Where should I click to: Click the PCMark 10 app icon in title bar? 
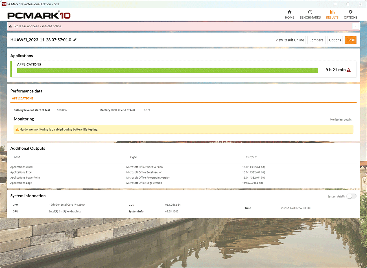click(x=4, y=4)
